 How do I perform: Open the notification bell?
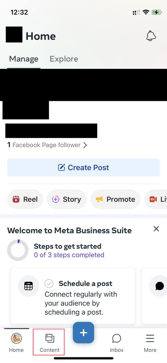click(x=151, y=36)
